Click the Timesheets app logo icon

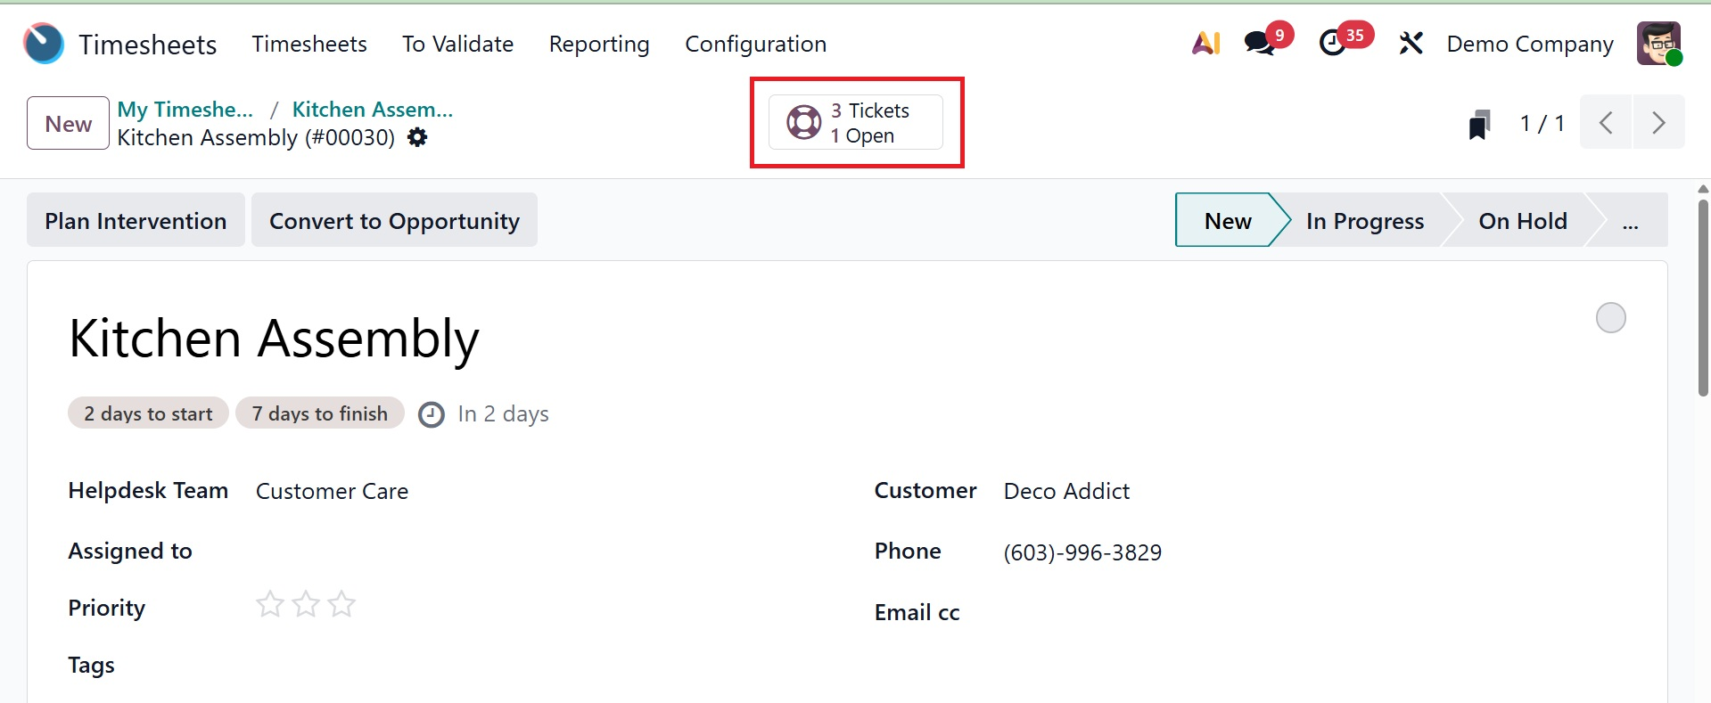click(43, 43)
